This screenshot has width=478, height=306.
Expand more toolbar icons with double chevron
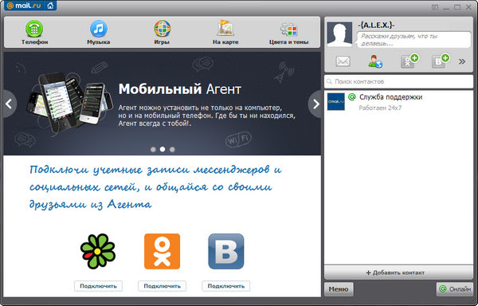click(x=462, y=61)
